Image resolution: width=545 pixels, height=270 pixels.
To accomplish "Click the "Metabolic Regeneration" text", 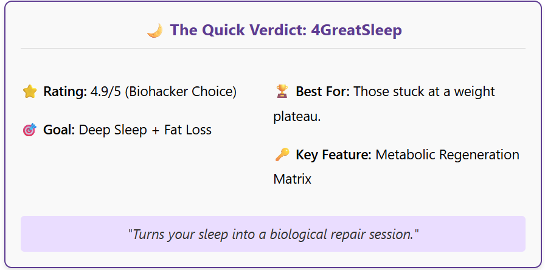I will 447,155.
